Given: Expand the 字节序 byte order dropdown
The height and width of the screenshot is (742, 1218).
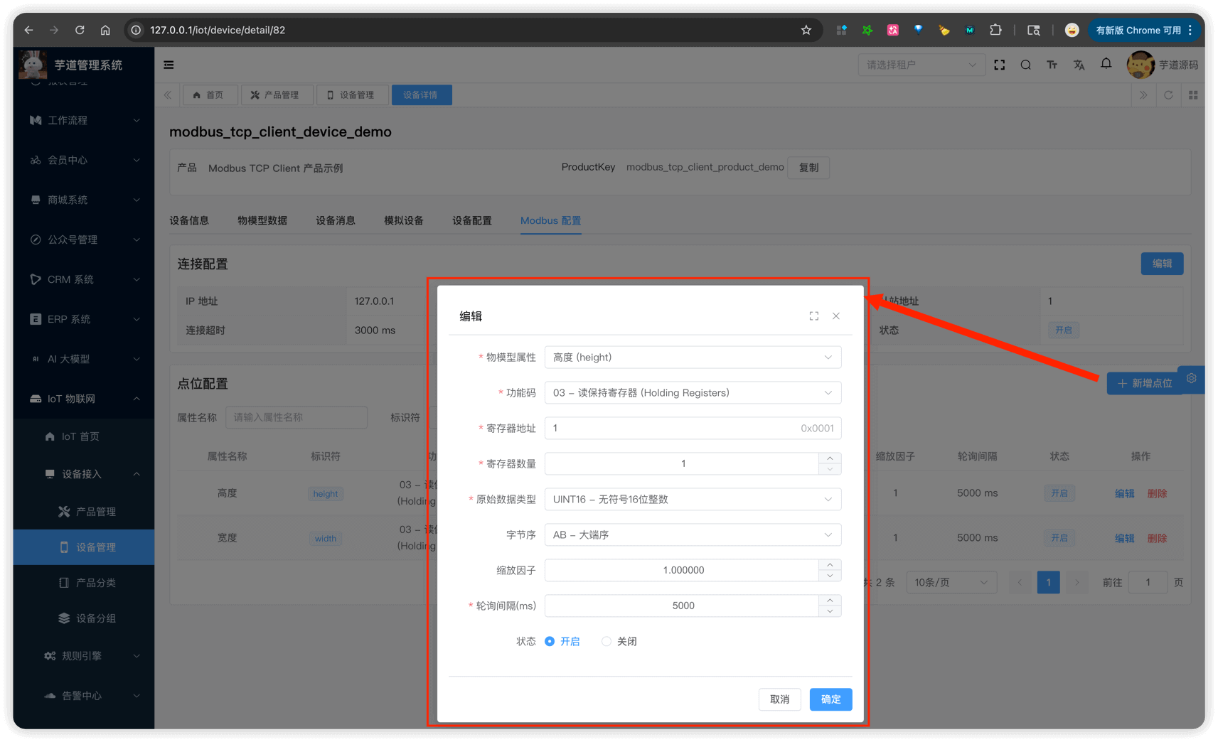Looking at the screenshot, I should coord(692,535).
